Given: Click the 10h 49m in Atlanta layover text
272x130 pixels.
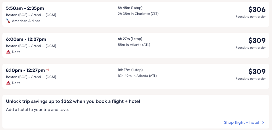Looking at the screenshot, I should pos(137,76).
